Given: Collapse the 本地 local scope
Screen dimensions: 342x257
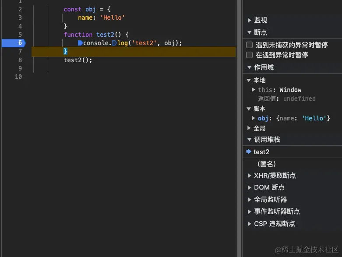Looking at the screenshot, I should click(x=249, y=80).
